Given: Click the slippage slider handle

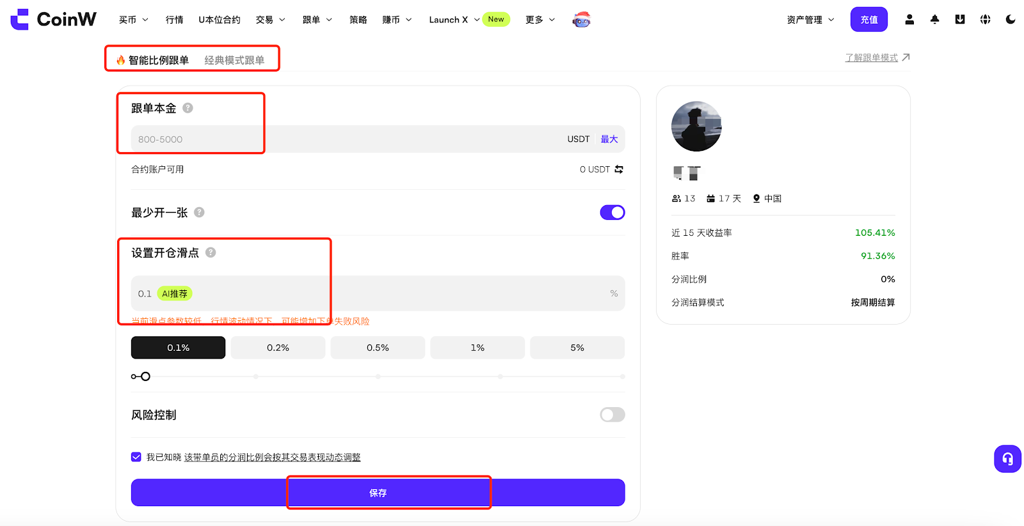Looking at the screenshot, I should coord(145,376).
